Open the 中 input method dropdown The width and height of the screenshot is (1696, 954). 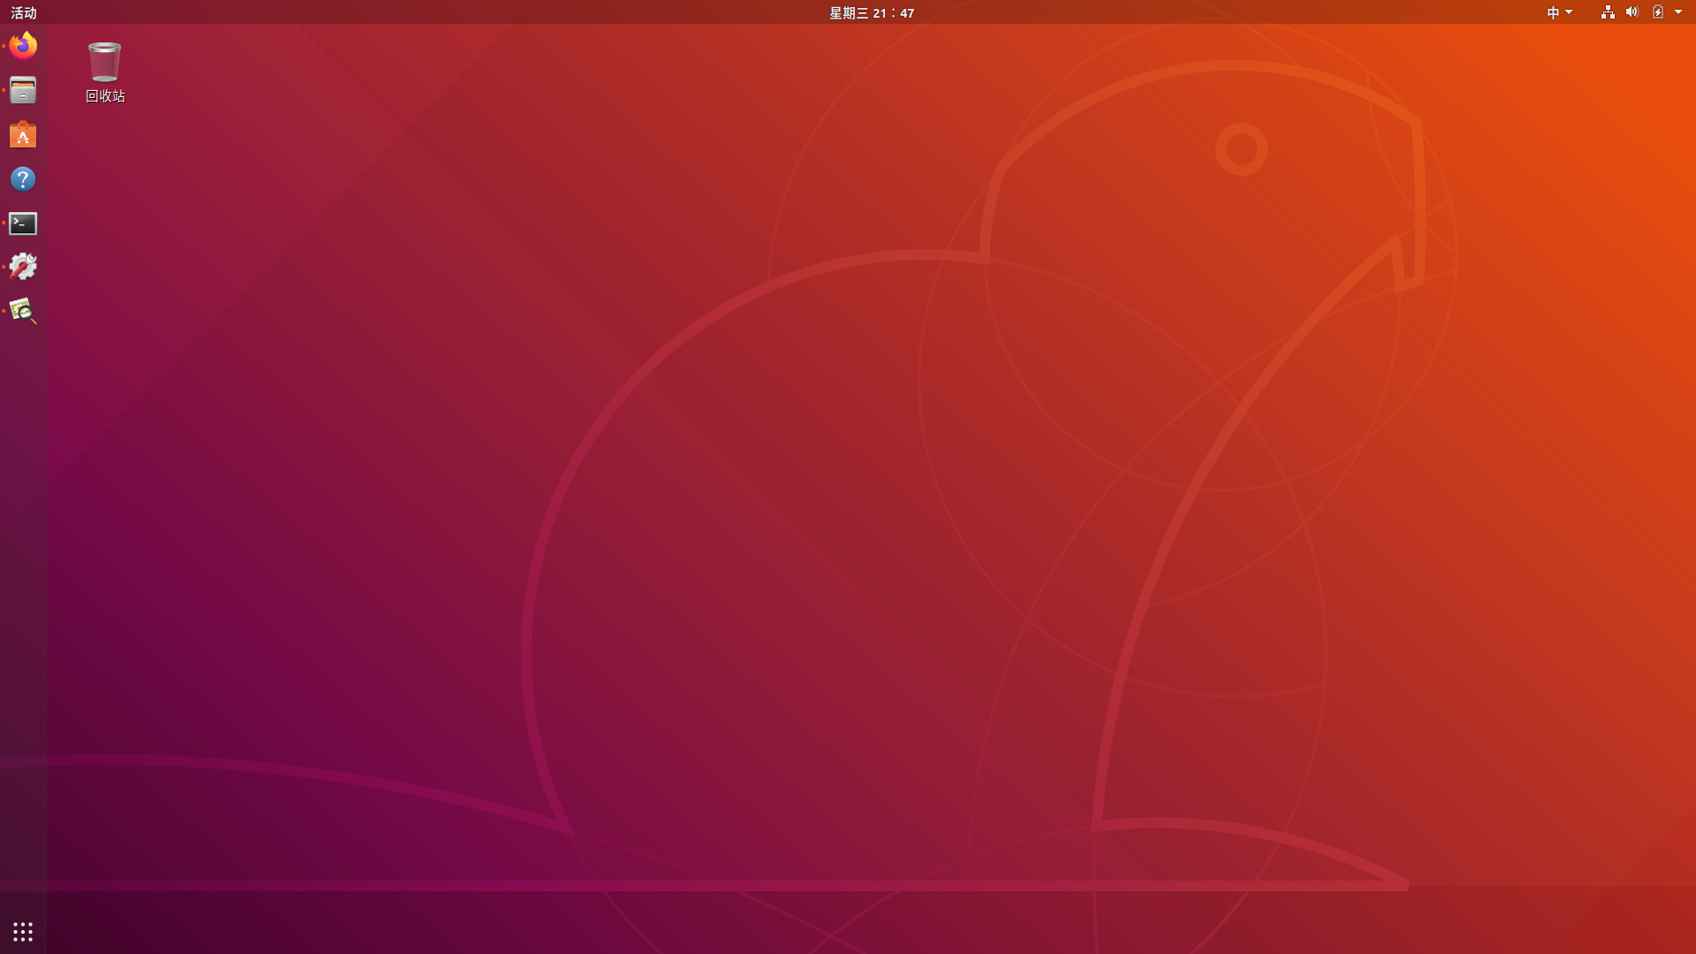(1559, 12)
